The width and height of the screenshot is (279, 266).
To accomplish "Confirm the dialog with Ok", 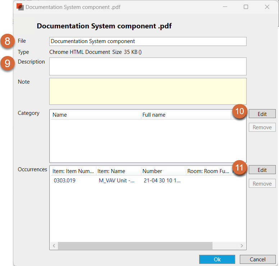I will click(x=217, y=259).
